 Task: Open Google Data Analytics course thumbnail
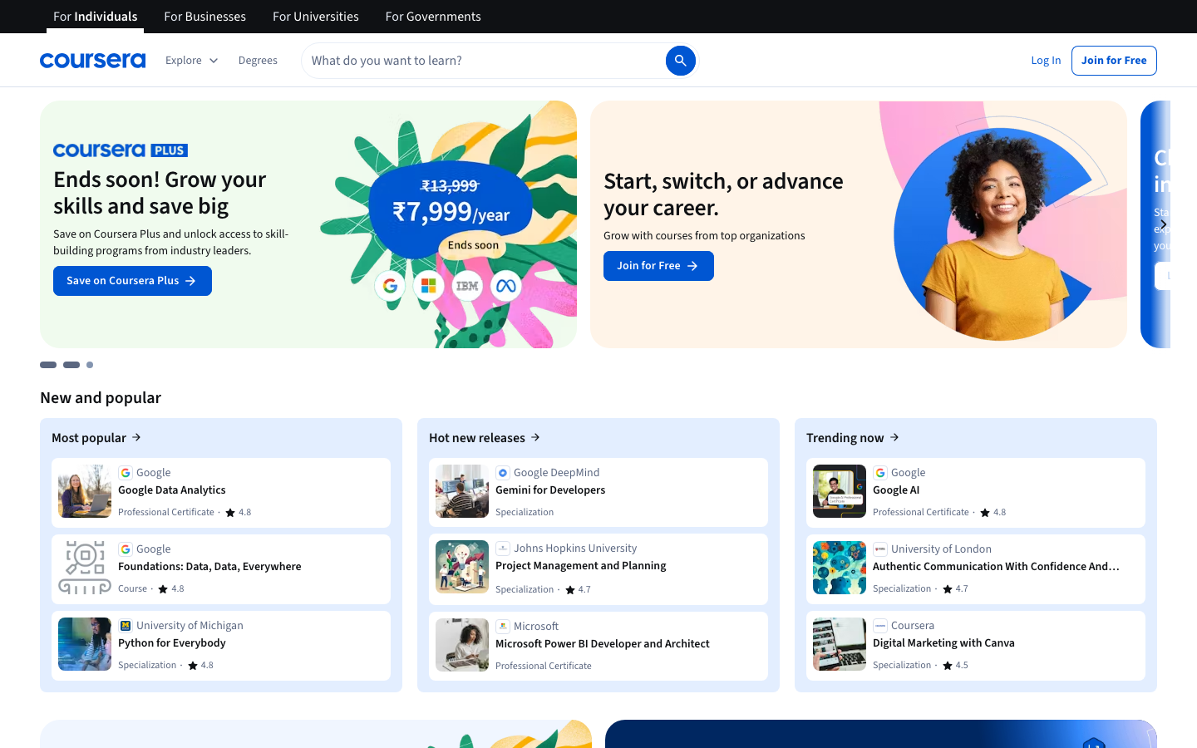[x=85, y=491]
